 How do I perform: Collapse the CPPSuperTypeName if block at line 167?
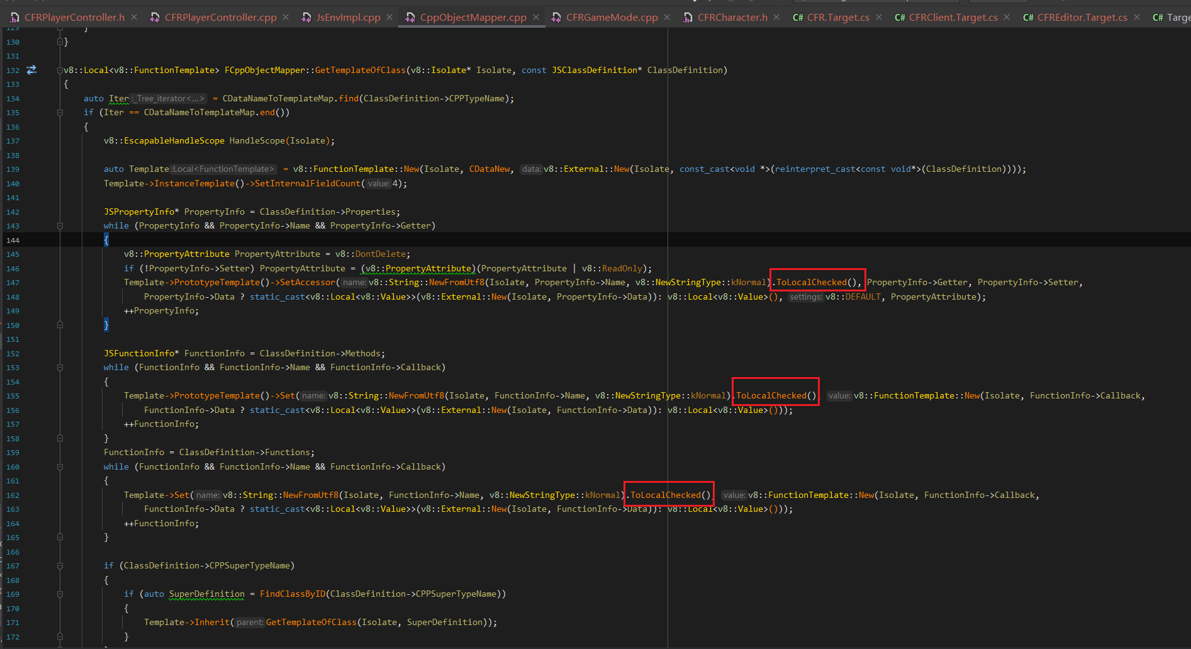point(60,565)
